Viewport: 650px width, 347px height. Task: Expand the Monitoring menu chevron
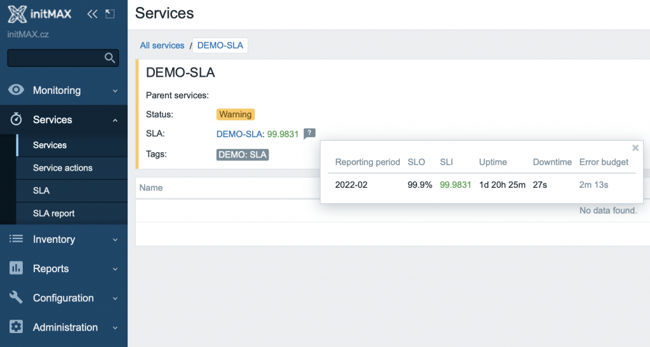[115, 91]
